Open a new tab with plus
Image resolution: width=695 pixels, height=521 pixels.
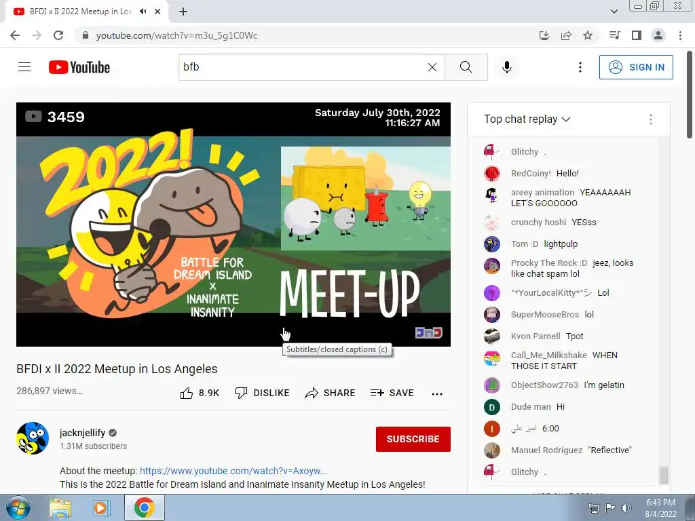pyautogui.click(x=183, y=12)
